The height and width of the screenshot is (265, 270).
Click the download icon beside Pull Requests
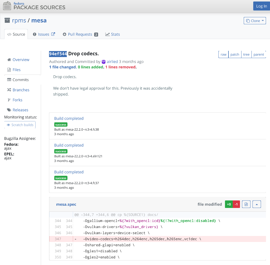pyautogui.click(x=65, y=34)
